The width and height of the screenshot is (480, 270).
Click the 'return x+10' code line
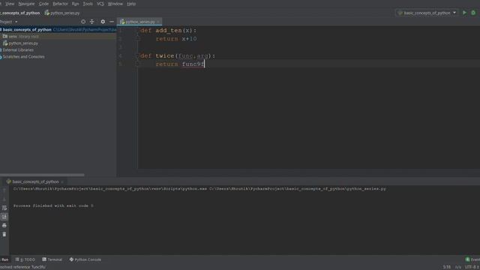[176, 39]
